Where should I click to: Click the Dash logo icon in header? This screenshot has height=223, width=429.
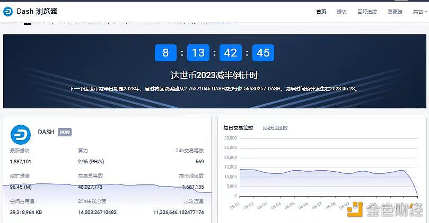(x=7, y=12)
